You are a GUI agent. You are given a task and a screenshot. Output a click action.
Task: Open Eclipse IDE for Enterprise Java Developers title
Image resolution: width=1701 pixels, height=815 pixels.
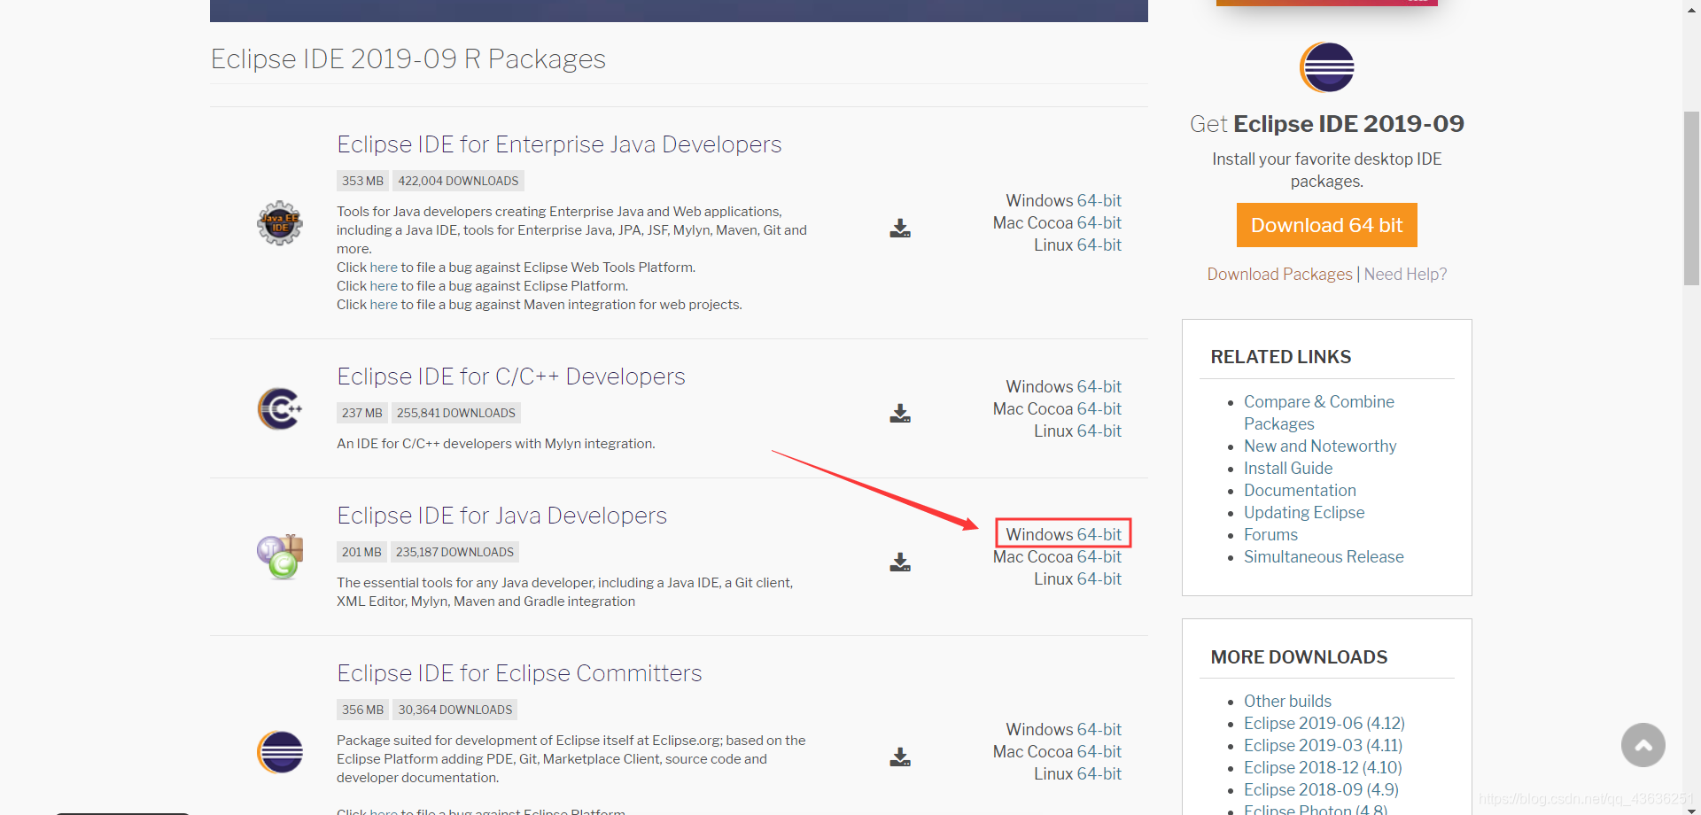559,144
